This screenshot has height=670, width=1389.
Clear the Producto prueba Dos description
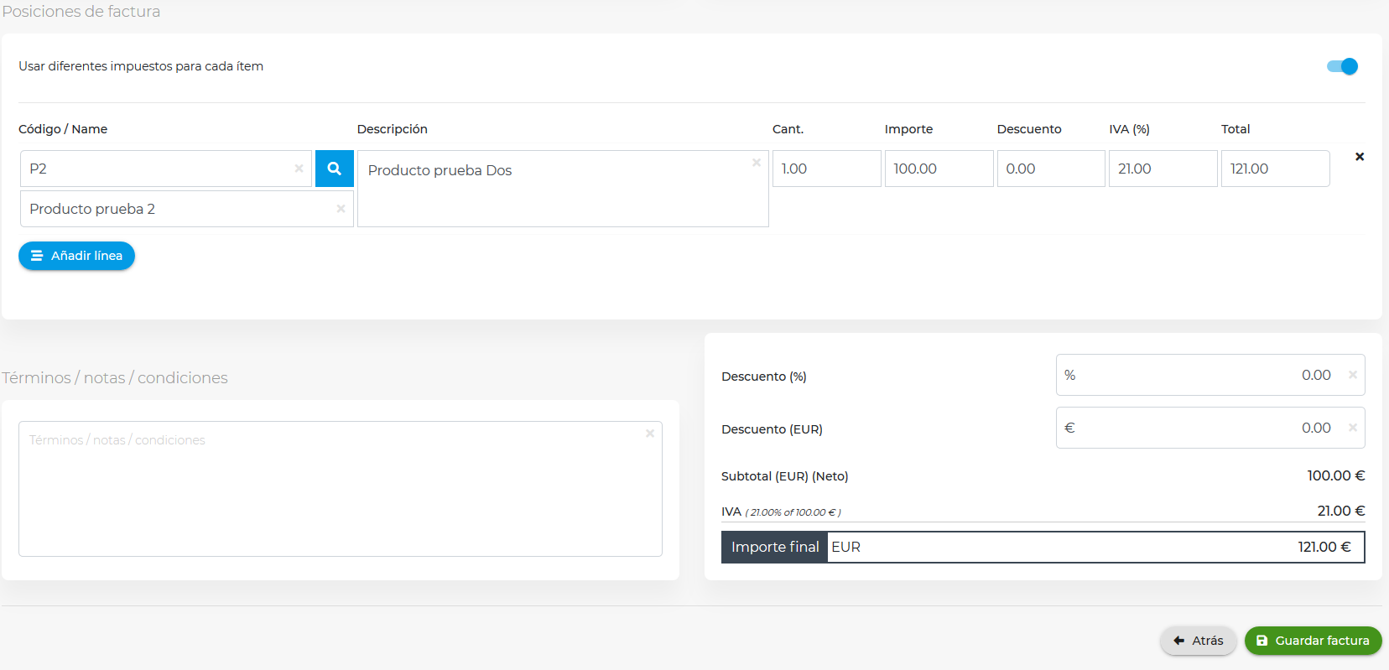click(x=757, y=163)
